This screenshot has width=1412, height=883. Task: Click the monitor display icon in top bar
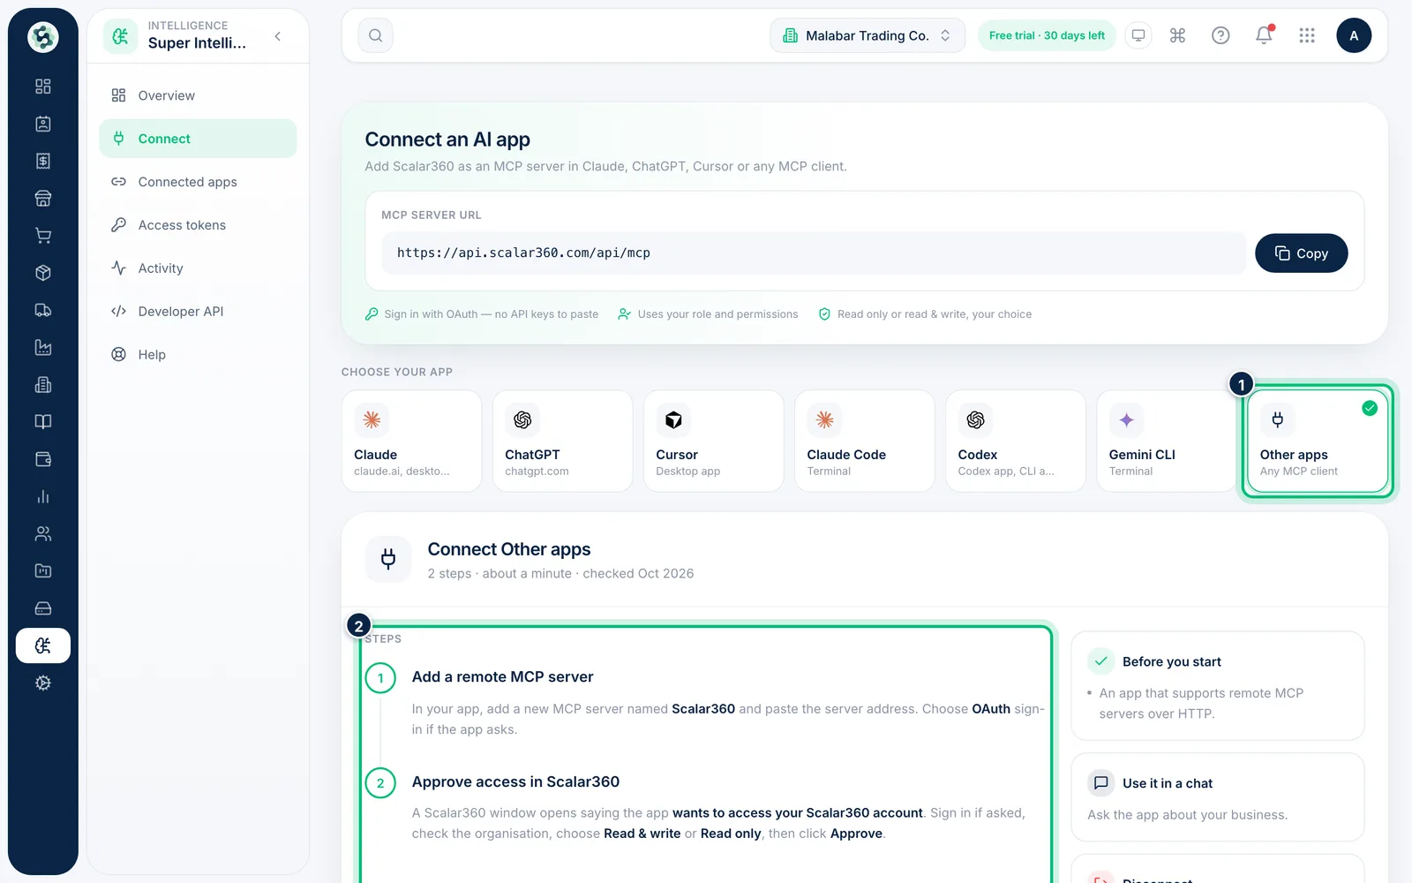pos(1138,35)
